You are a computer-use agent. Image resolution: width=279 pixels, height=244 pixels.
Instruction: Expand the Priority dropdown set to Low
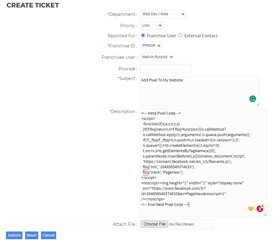click(151, 25)
